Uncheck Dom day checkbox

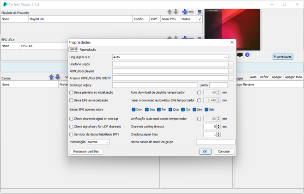coord(134,109)
